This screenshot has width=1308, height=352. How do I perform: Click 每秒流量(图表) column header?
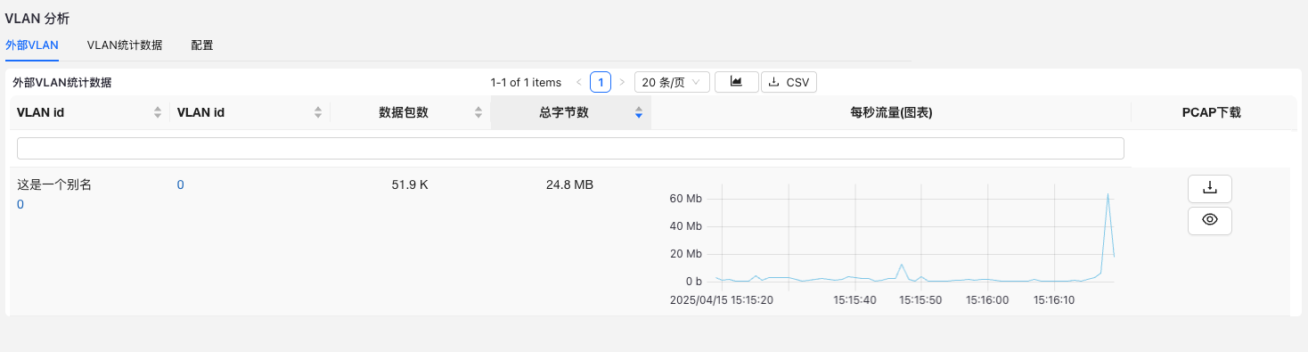tap(891, 112)
